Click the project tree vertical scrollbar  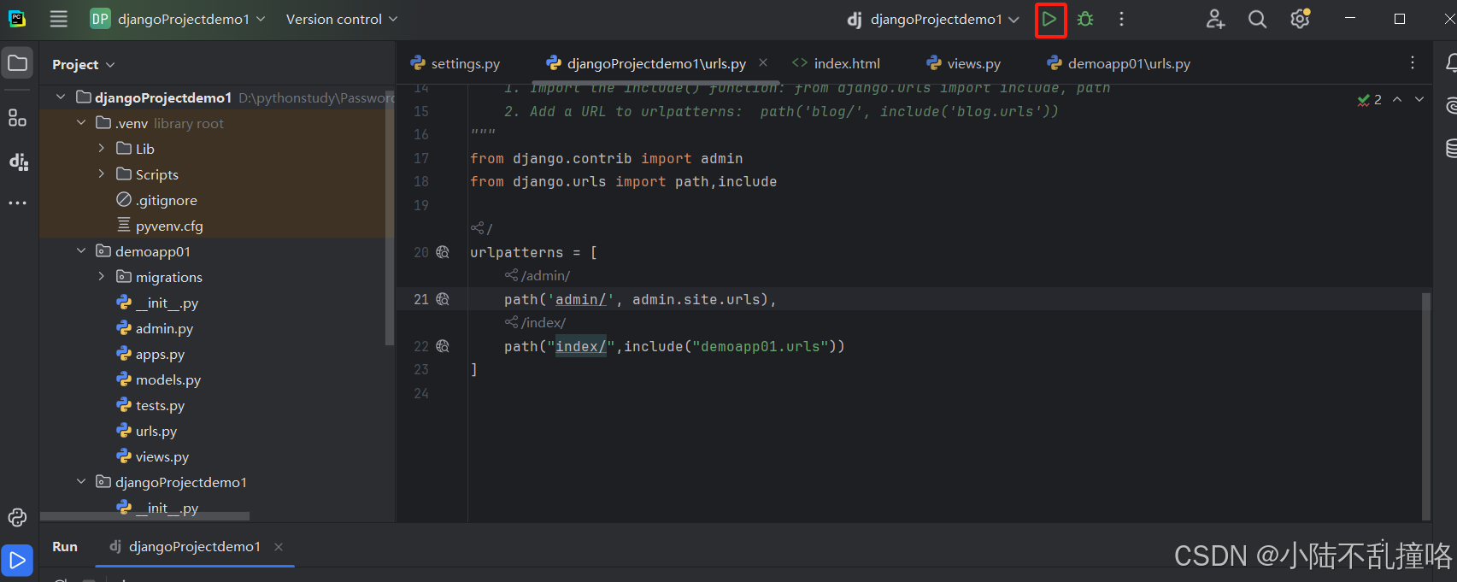tap(390, 218)
